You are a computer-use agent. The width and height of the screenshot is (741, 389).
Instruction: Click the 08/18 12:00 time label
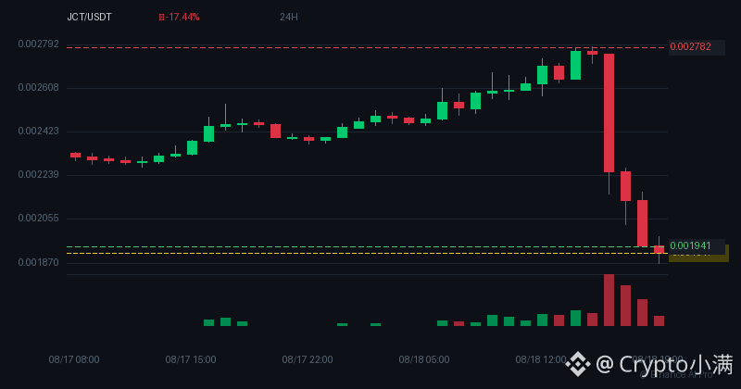point(541,359)
